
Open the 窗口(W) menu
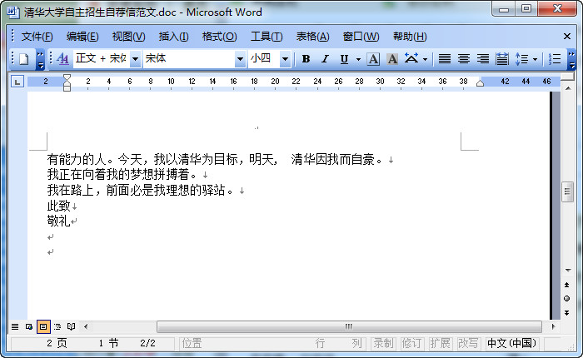[x=361, y=37]
